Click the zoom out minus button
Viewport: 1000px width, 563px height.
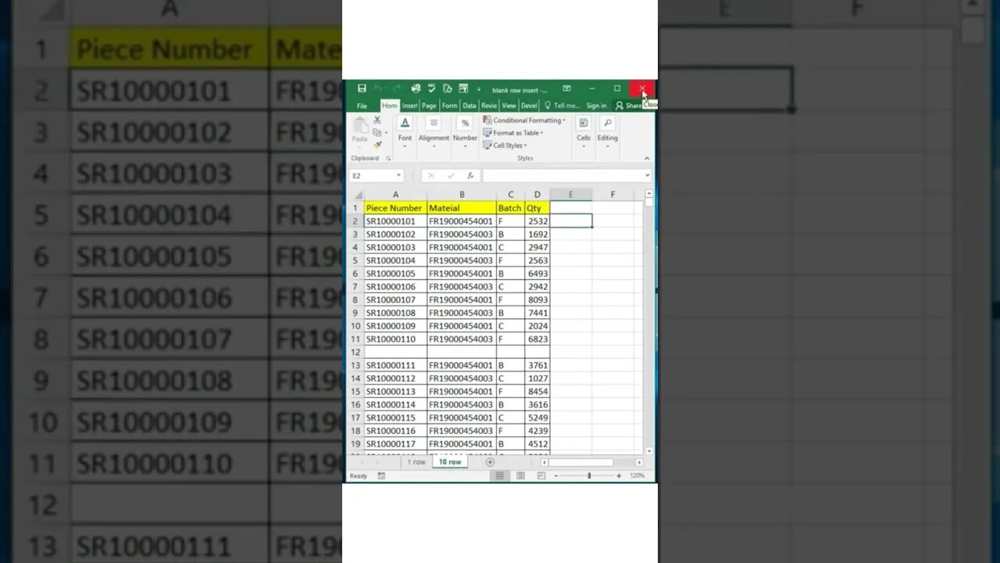556,475
